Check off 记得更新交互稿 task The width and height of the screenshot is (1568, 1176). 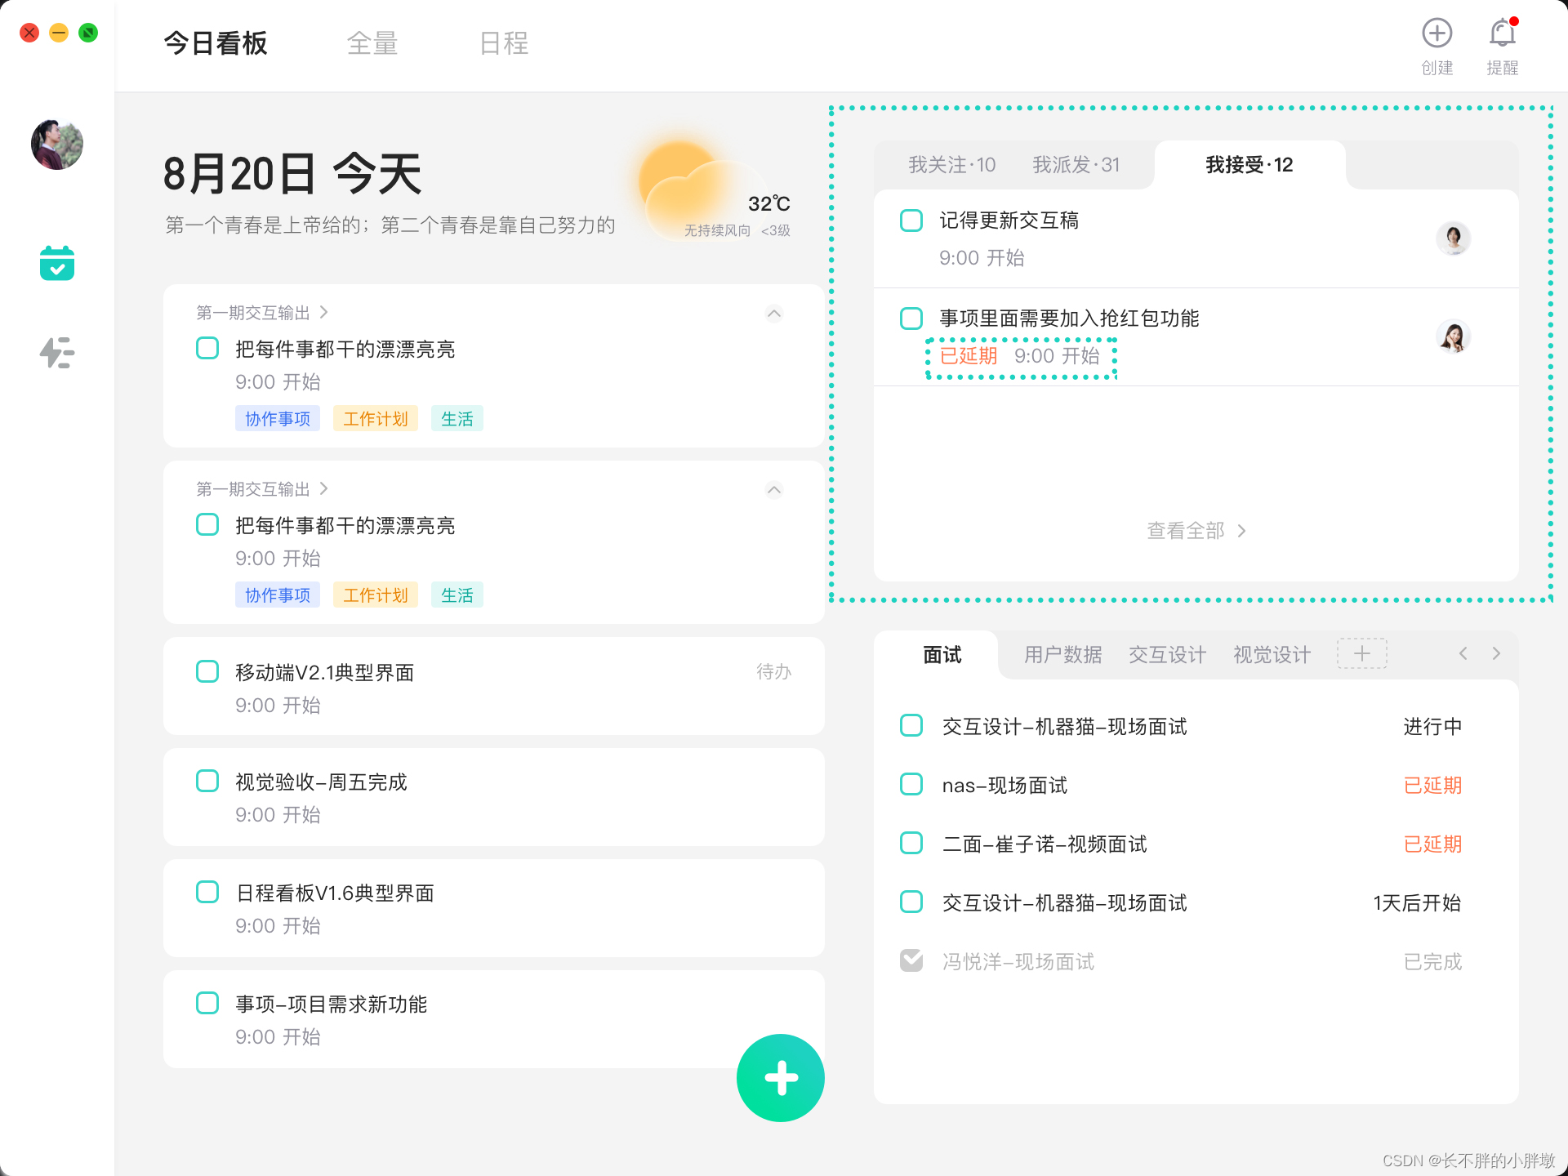click(x=911, y=220)
